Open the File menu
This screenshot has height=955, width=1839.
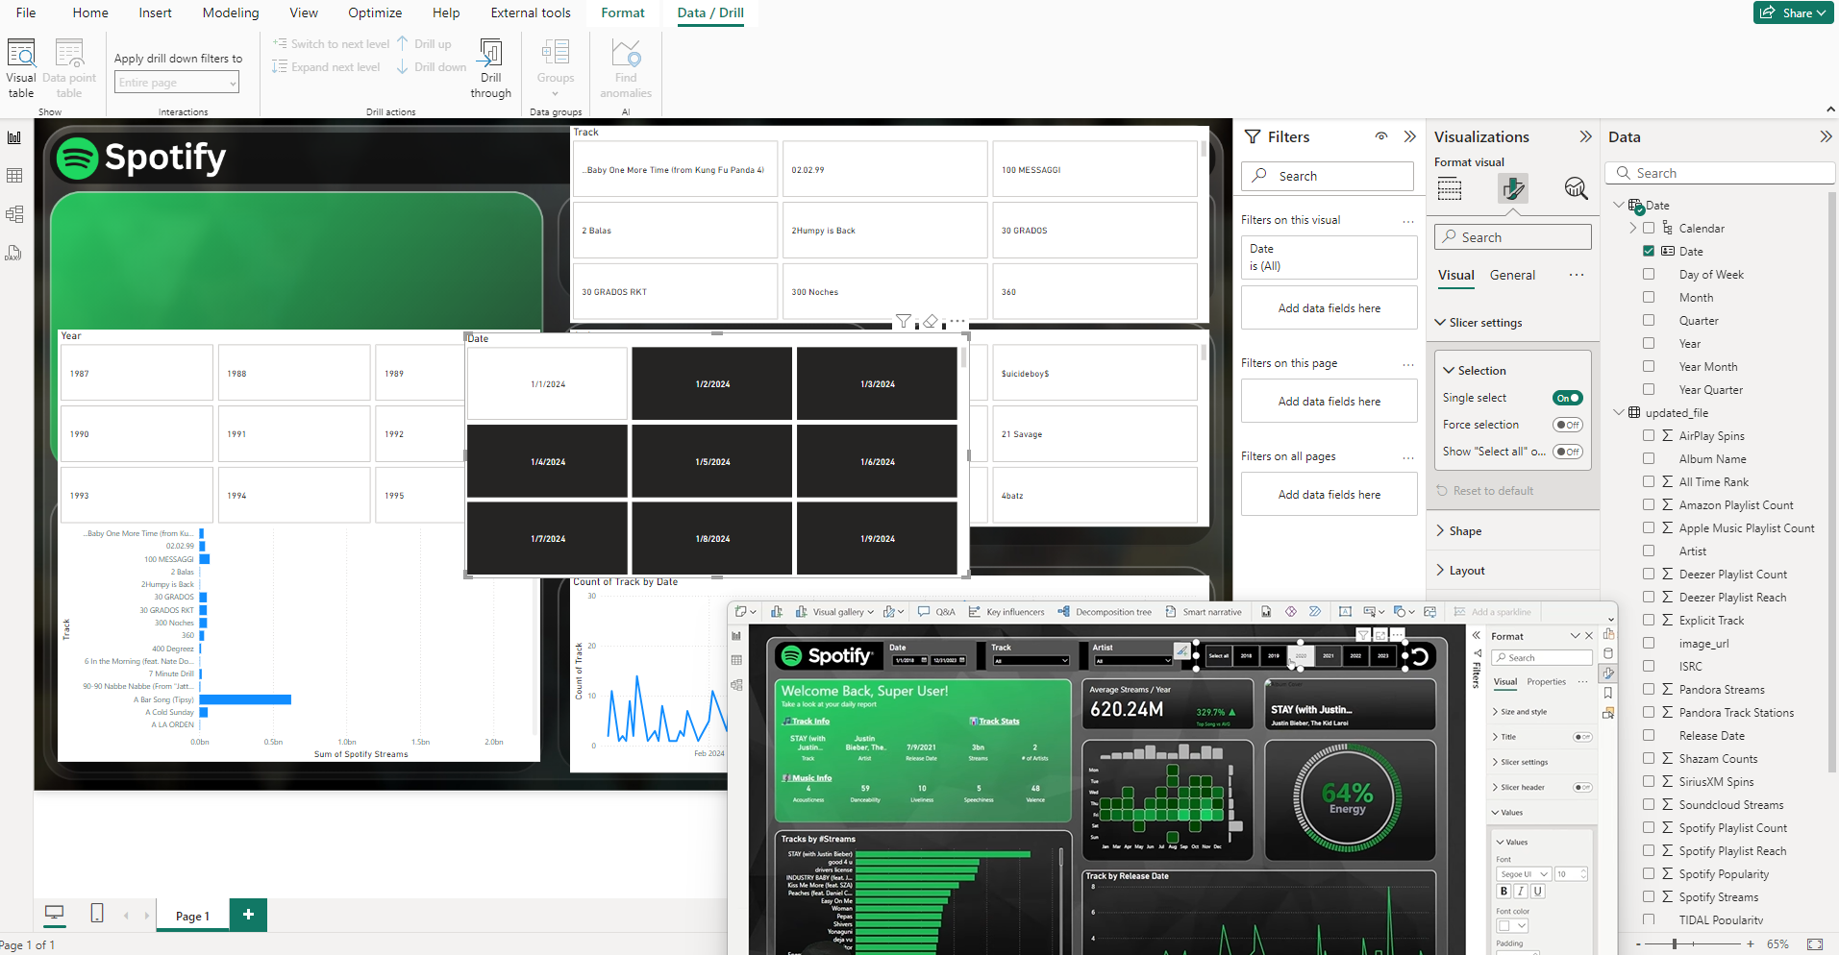[x=26, y=12]
